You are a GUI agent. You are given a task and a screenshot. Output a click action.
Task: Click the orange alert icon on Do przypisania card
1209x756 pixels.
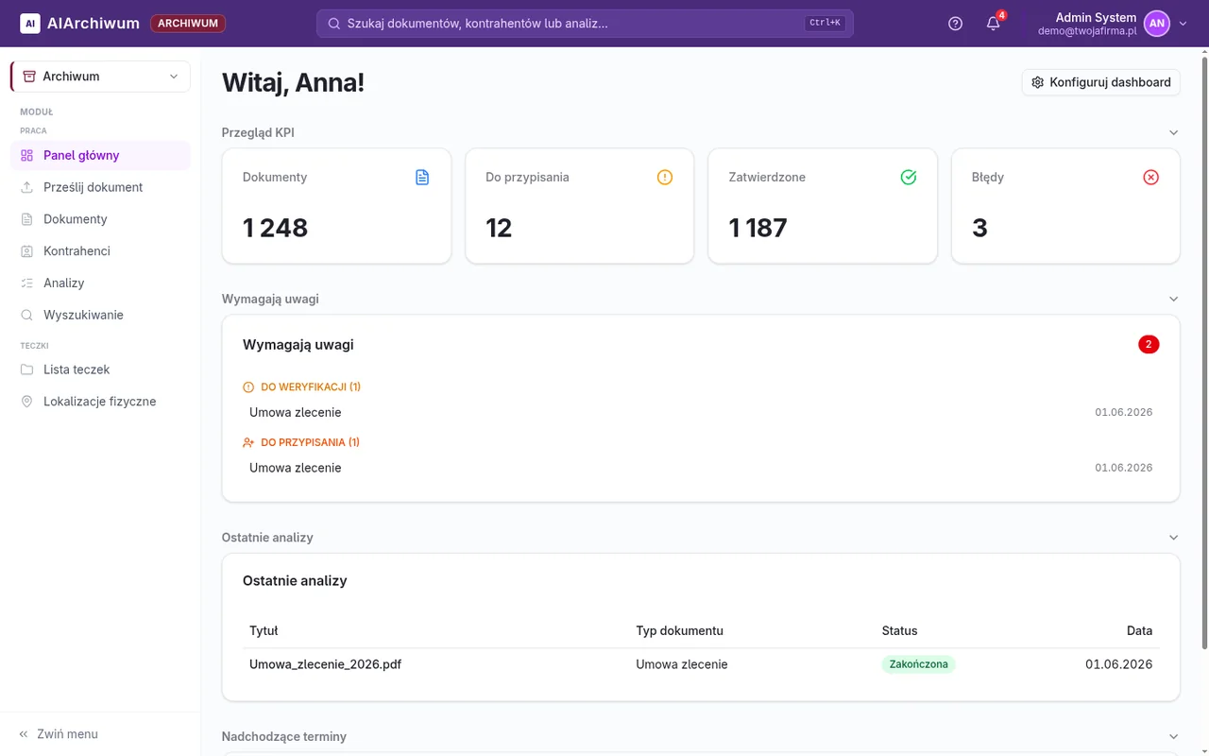point(665,177)
